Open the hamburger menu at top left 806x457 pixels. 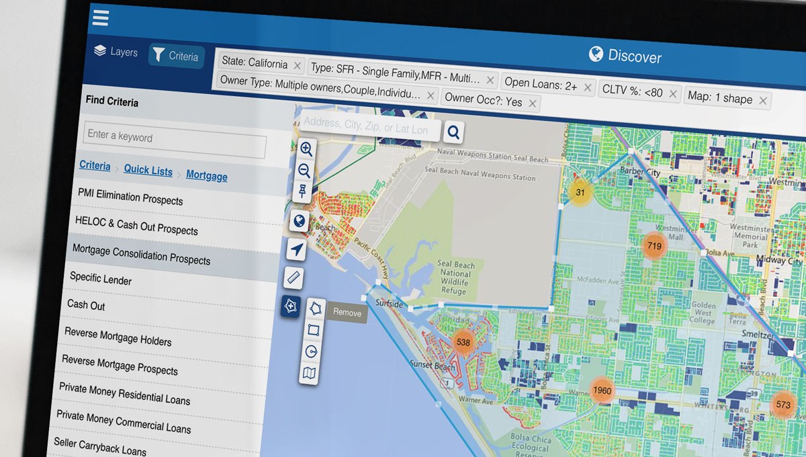(x=99, y=18)
